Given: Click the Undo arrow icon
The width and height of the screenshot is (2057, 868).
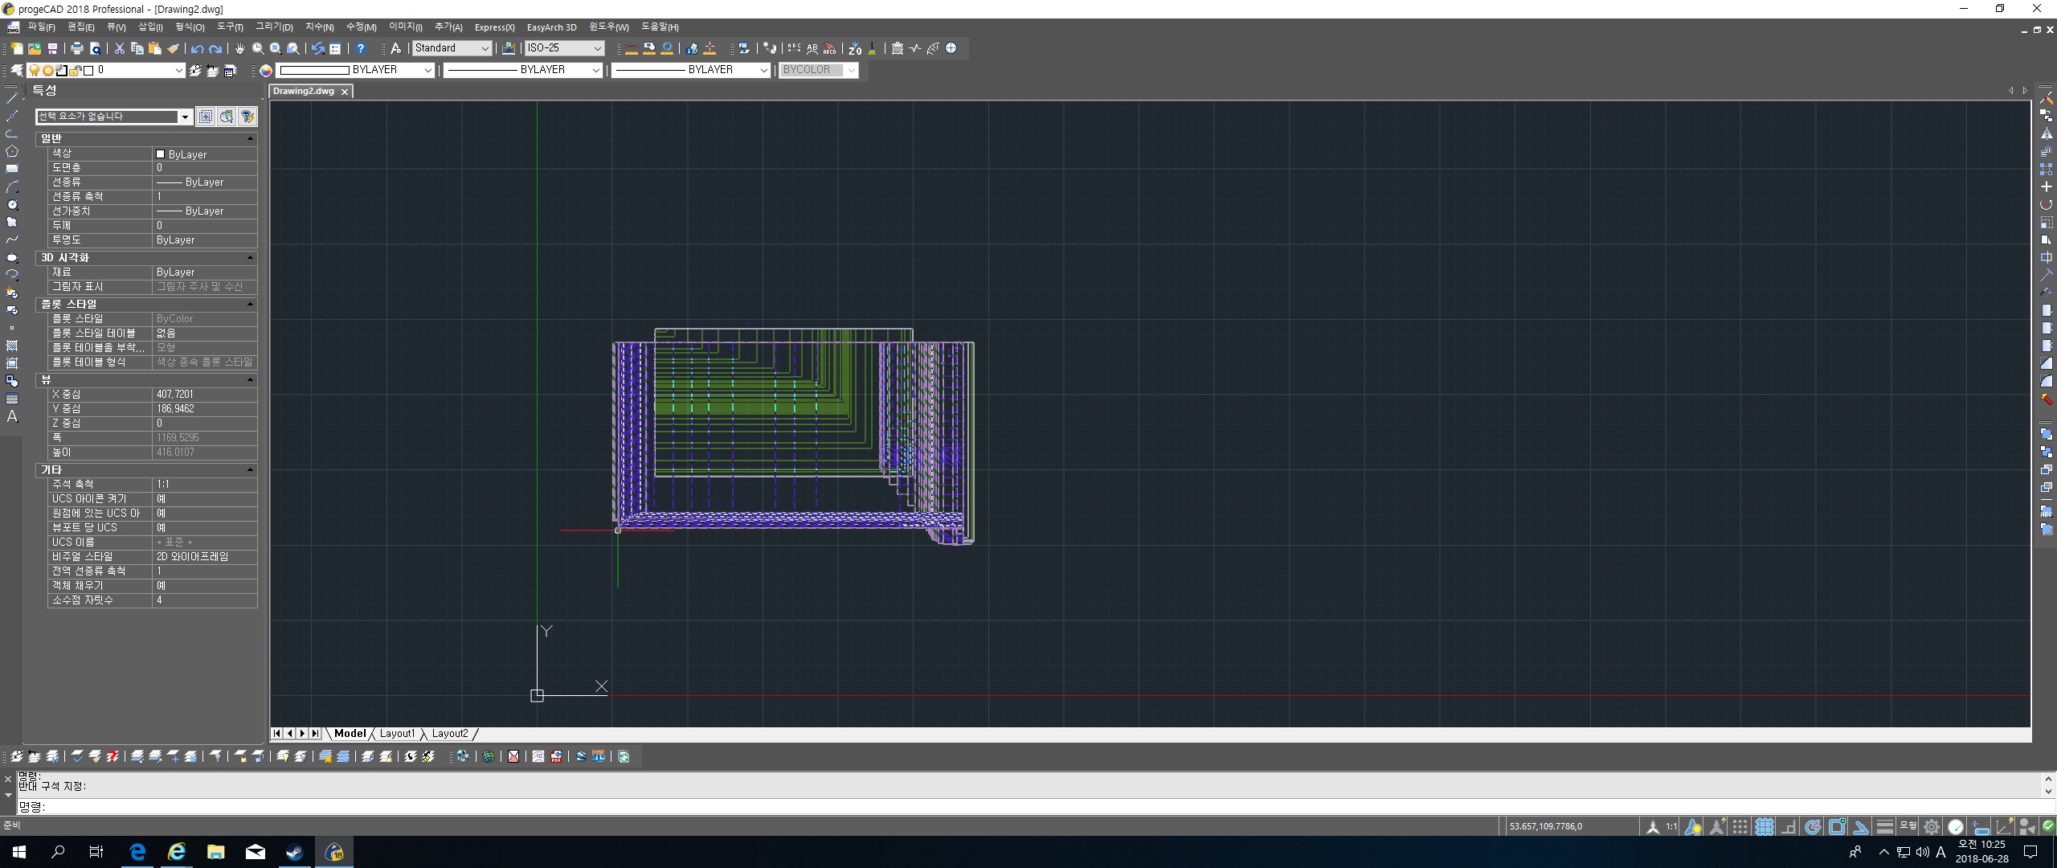Looking at the screenshot, I should tap(198, 48).
